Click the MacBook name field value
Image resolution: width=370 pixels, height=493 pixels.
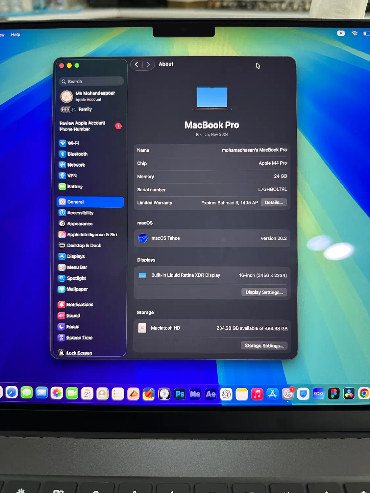254,150
